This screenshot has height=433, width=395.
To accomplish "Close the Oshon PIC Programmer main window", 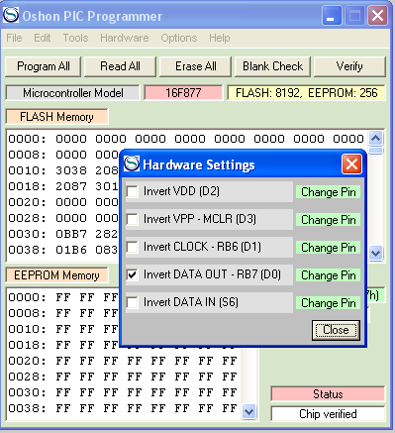I will 378,15.
